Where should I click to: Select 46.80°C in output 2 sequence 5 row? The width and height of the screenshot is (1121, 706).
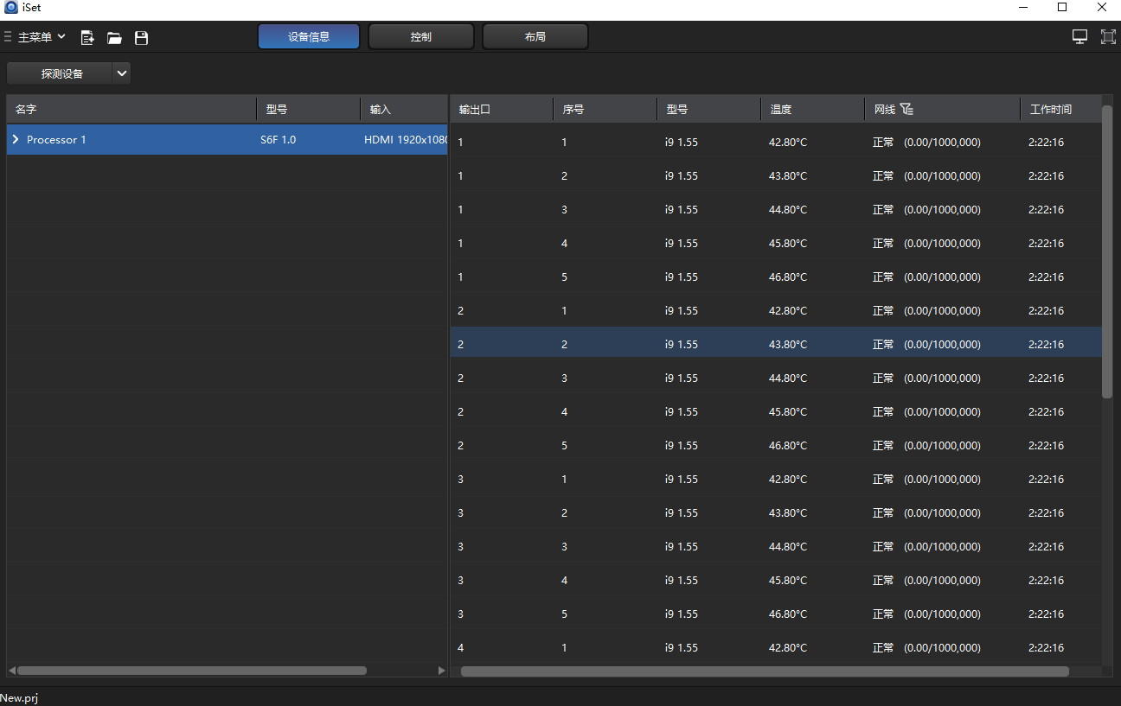(788, 445)
